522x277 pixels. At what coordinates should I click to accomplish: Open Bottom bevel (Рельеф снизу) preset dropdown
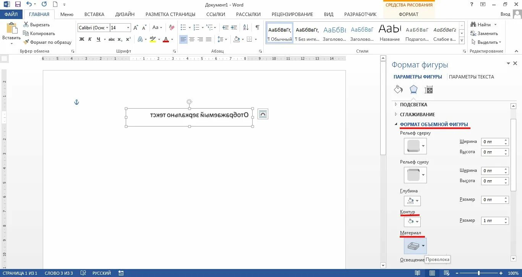click(x=415, y=175)
